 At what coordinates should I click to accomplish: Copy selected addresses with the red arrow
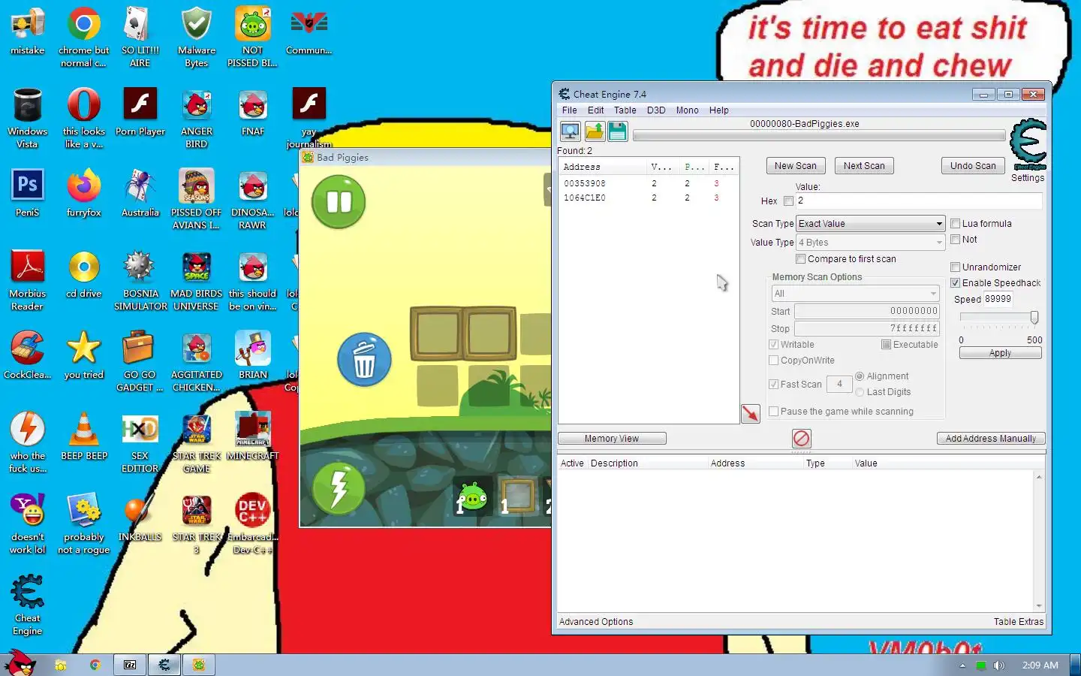(751, 414)
